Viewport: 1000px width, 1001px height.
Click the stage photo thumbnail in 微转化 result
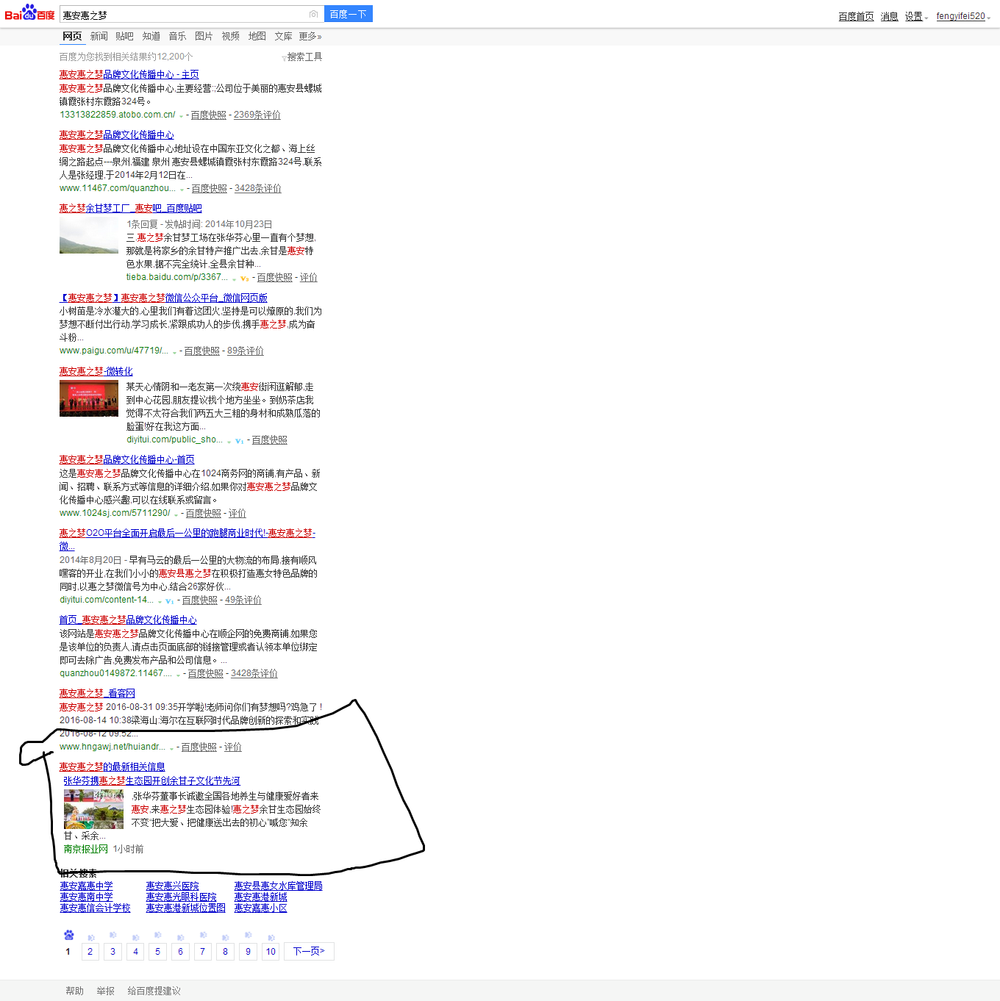tap(89, 399)
